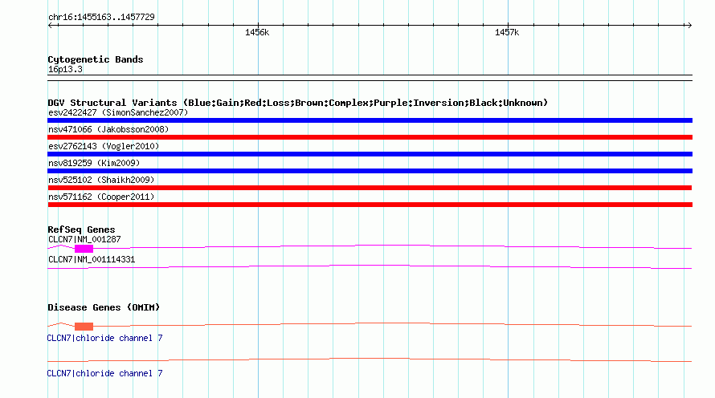Click the 1457k ruler marker
Screen dimensions: 715x398
tap(507, 33)
